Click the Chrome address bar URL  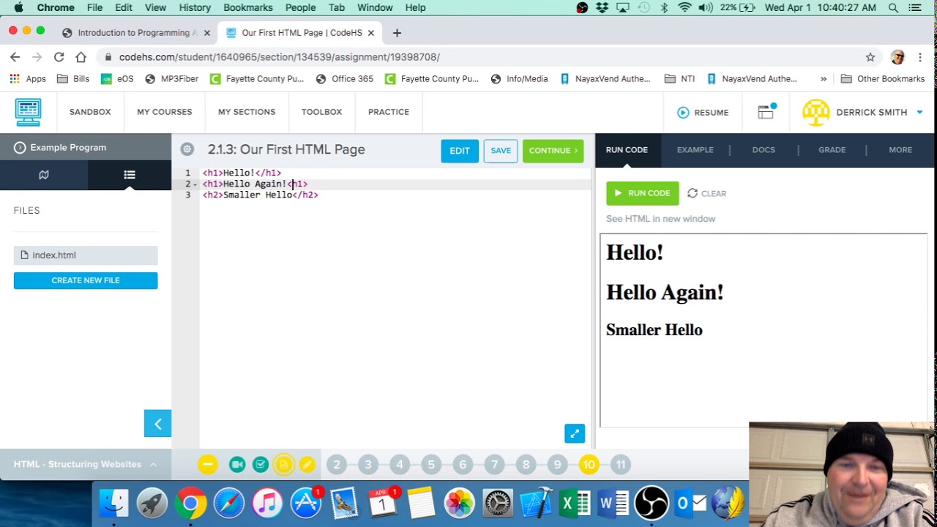(279, 57)
